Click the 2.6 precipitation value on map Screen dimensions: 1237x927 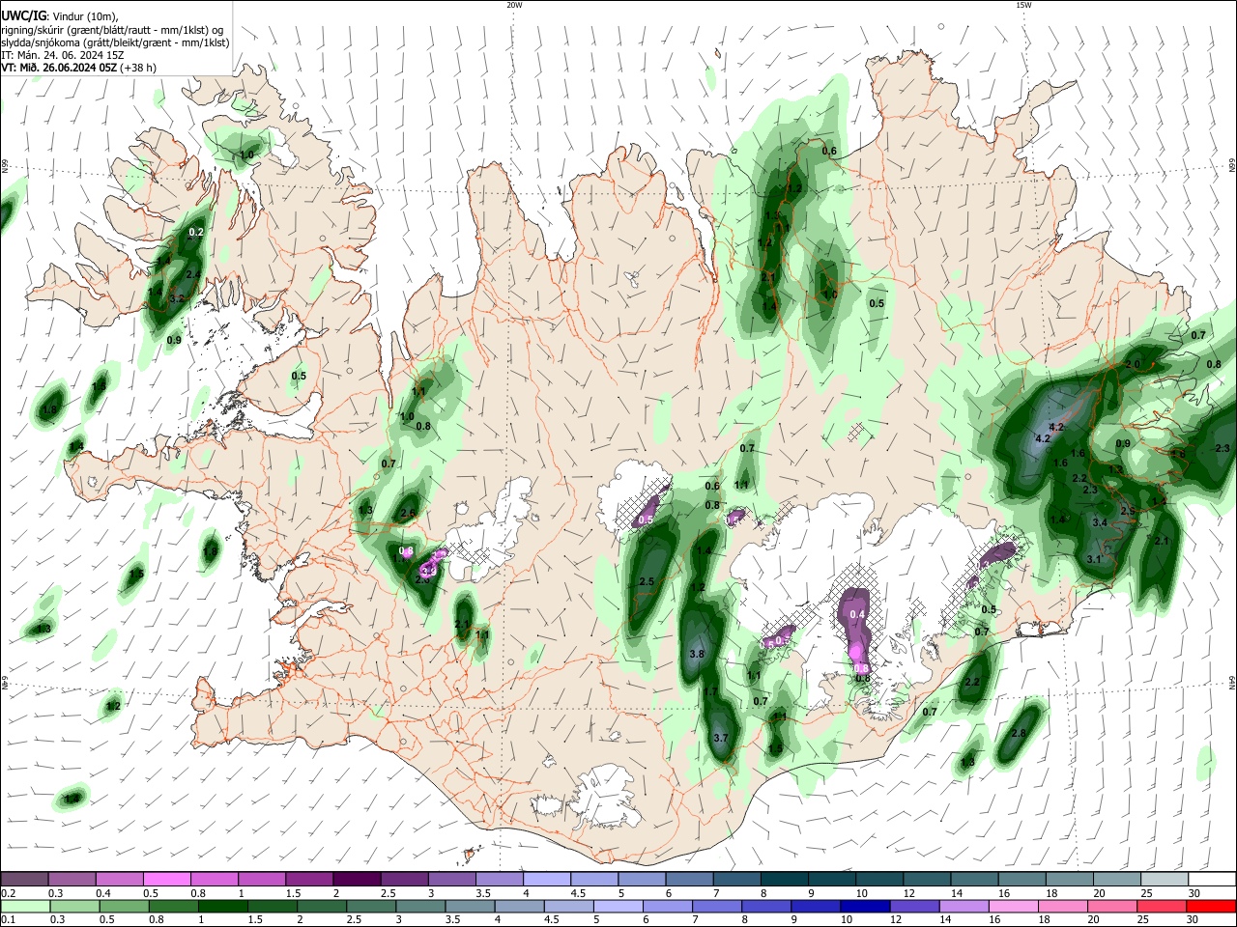[x=408, y=514]
